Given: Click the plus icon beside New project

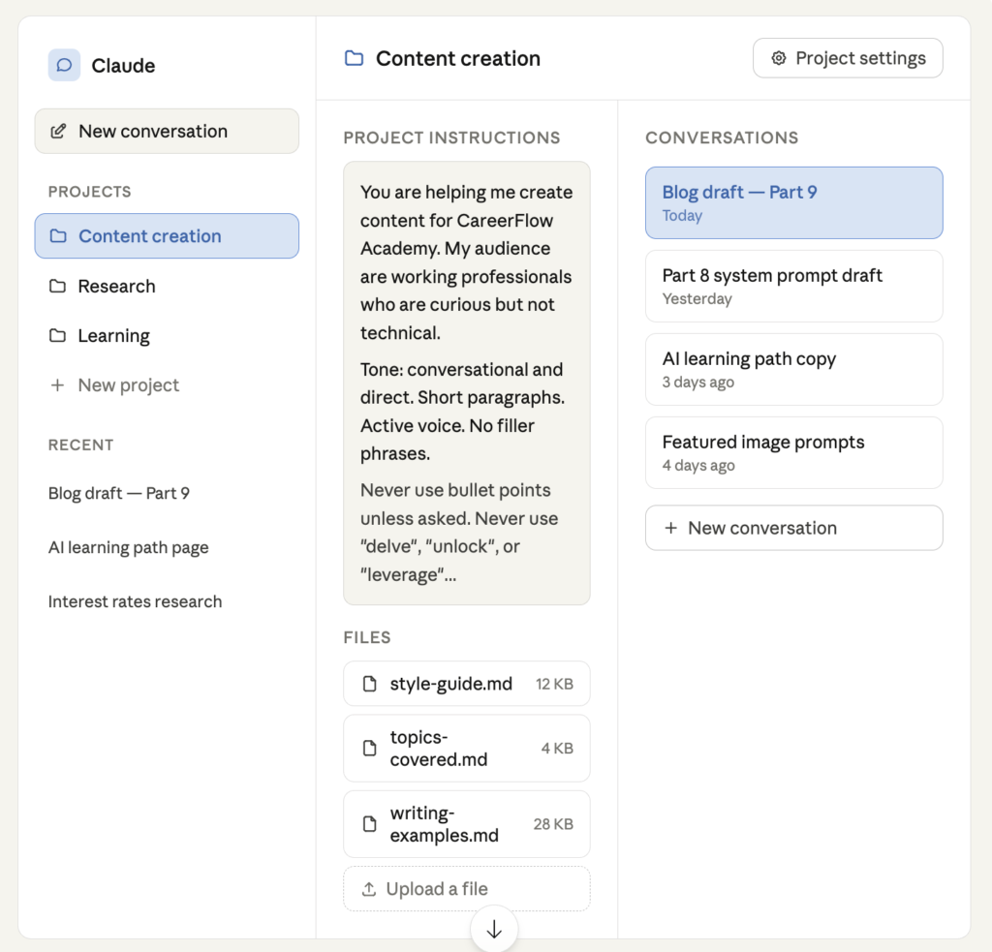Looking at the screenshot, I should (x=57, y=384).
